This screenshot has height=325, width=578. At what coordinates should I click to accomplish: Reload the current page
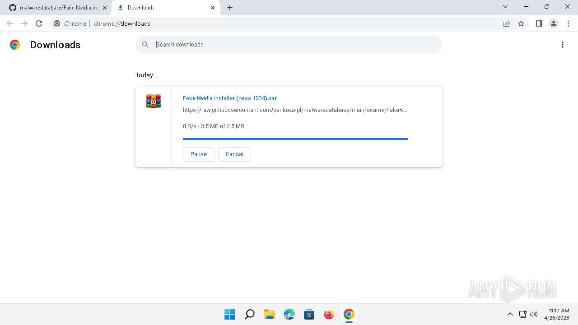coord(39,23)
